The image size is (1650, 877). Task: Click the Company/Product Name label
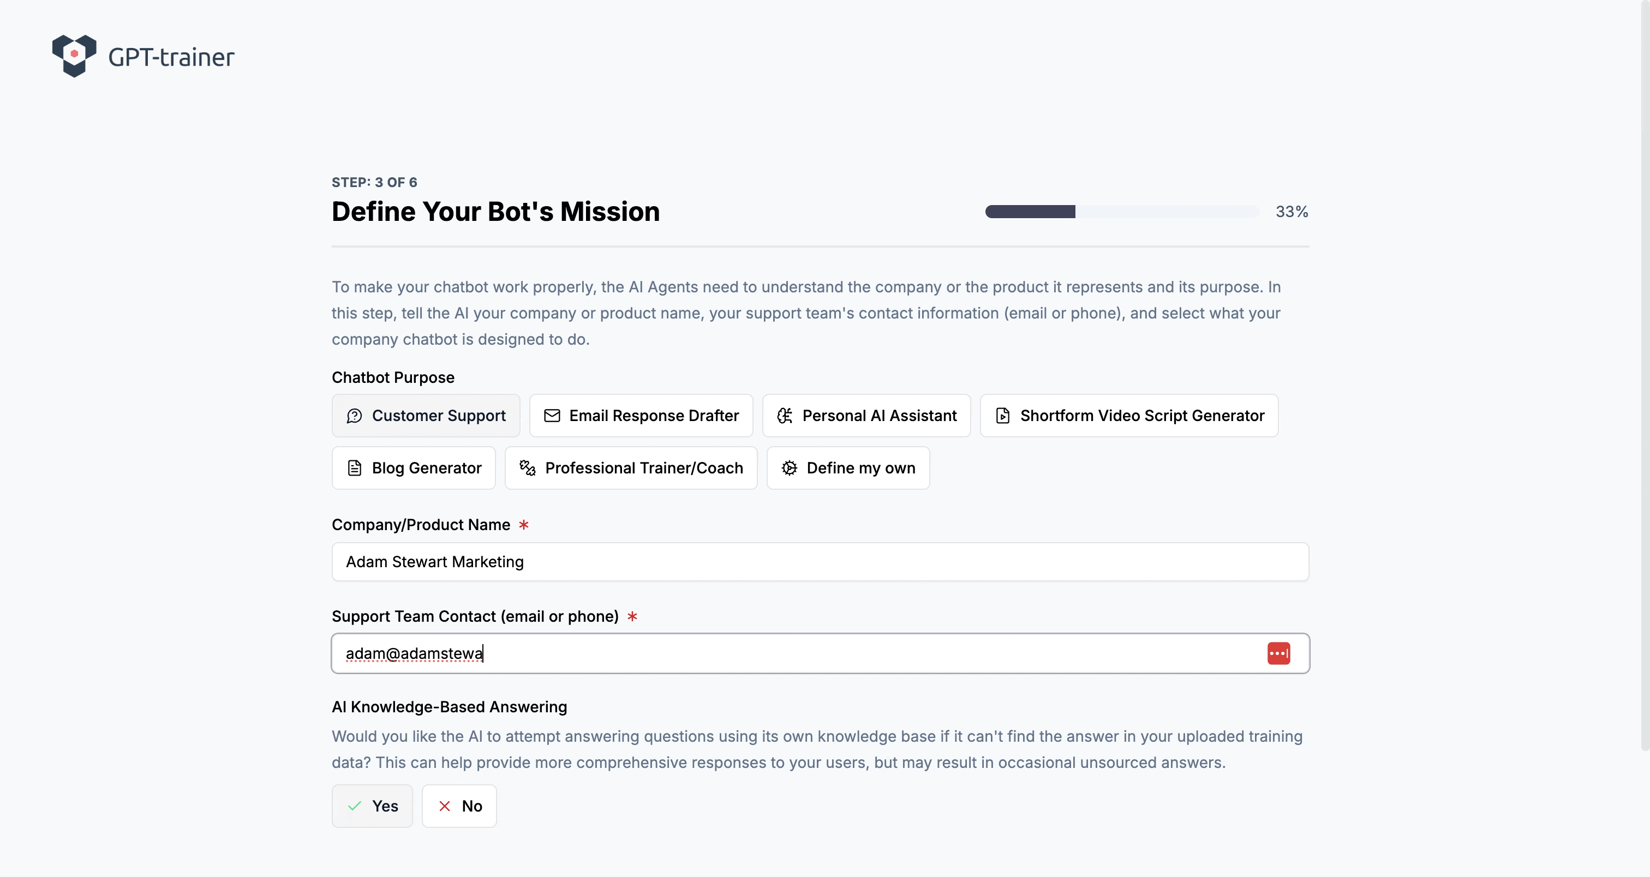pyautogui.click(x=421, y=525)
